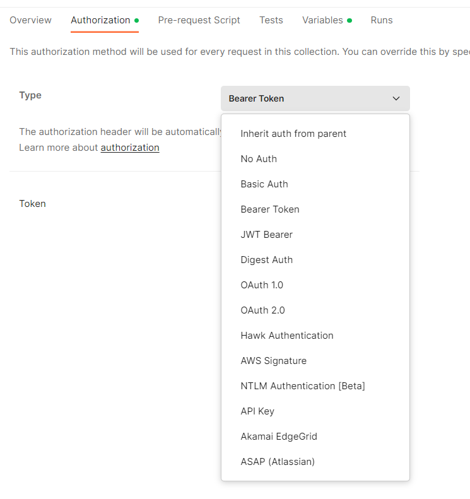Choose API Key from the list

coord(257,411)
